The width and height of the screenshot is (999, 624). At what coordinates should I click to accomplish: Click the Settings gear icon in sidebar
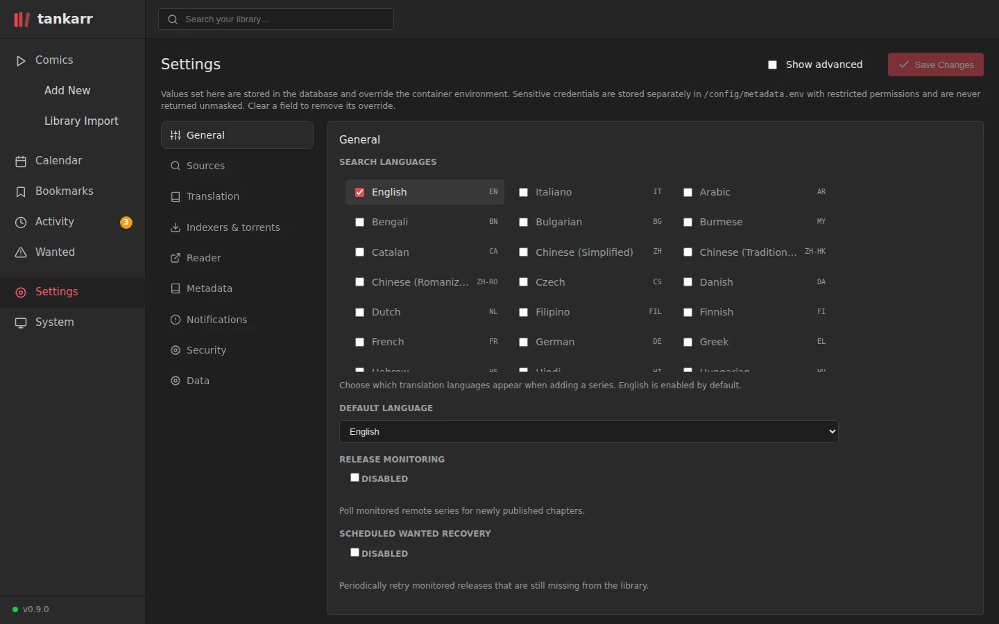pyautogui.click(x=21, y=293)
